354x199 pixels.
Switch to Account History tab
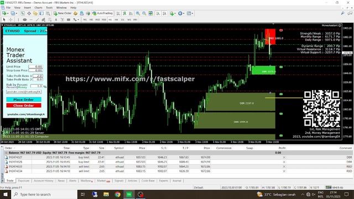(44, 181)
